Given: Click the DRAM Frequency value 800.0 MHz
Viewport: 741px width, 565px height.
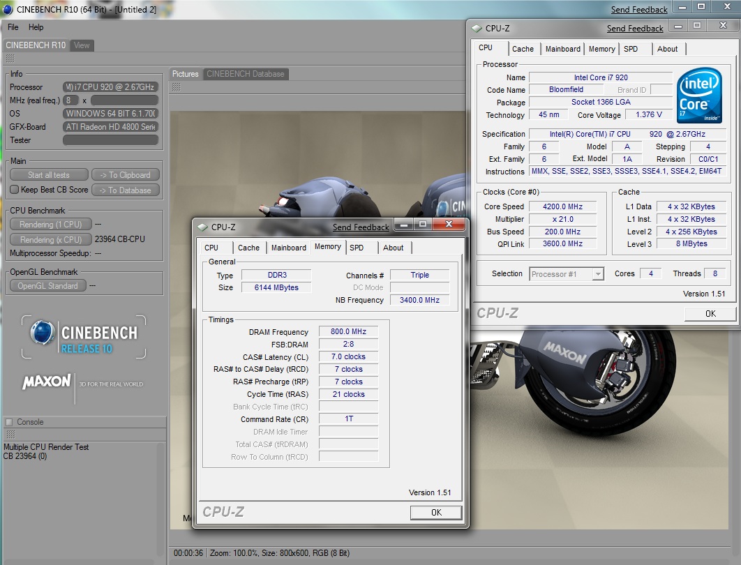Looking at the screenshot, I should coord(348,331).
